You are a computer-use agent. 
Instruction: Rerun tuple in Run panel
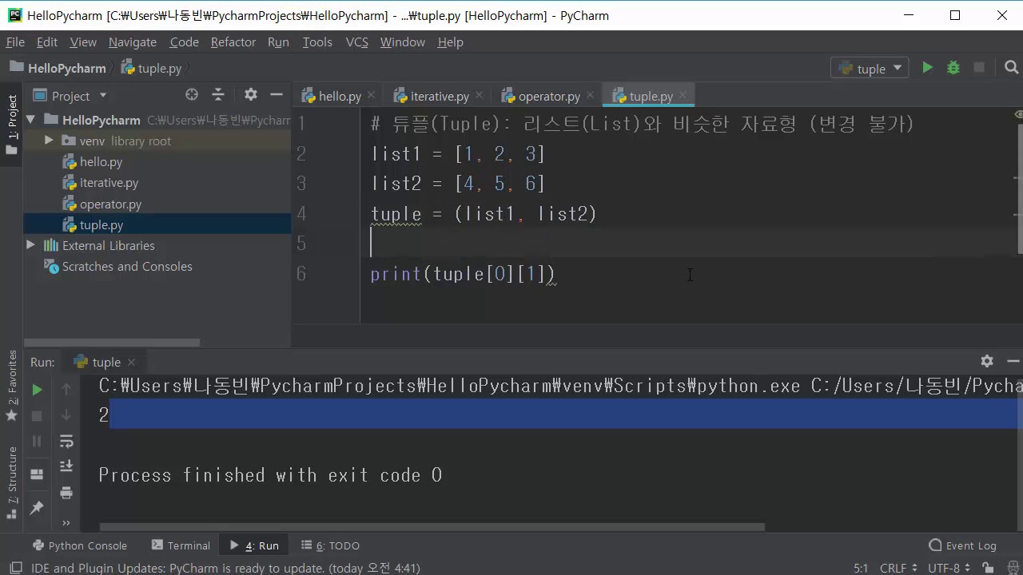click(37, 390)
